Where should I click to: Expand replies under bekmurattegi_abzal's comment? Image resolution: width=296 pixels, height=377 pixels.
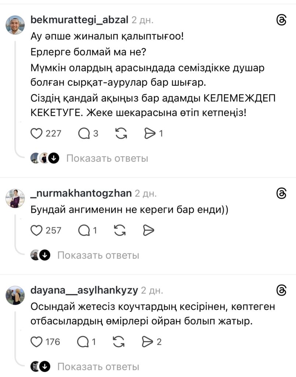(107, 159)
